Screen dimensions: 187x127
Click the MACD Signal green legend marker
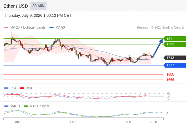[x=26, y=106]
